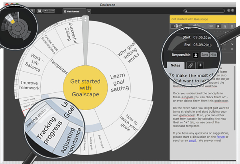Copy the selected goal
The image size is (240, 164).
point(218,26)
